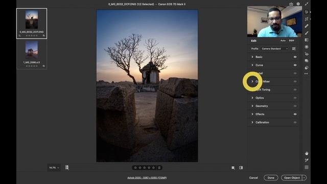Screen dimensions: 327x184
Task: Select the Red Eye removal tool
Action: [307, 54]
